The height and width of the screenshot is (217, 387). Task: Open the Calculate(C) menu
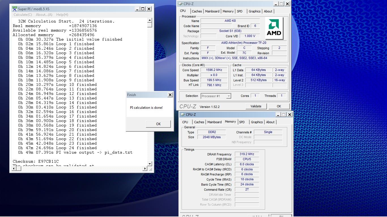point(23,15)
